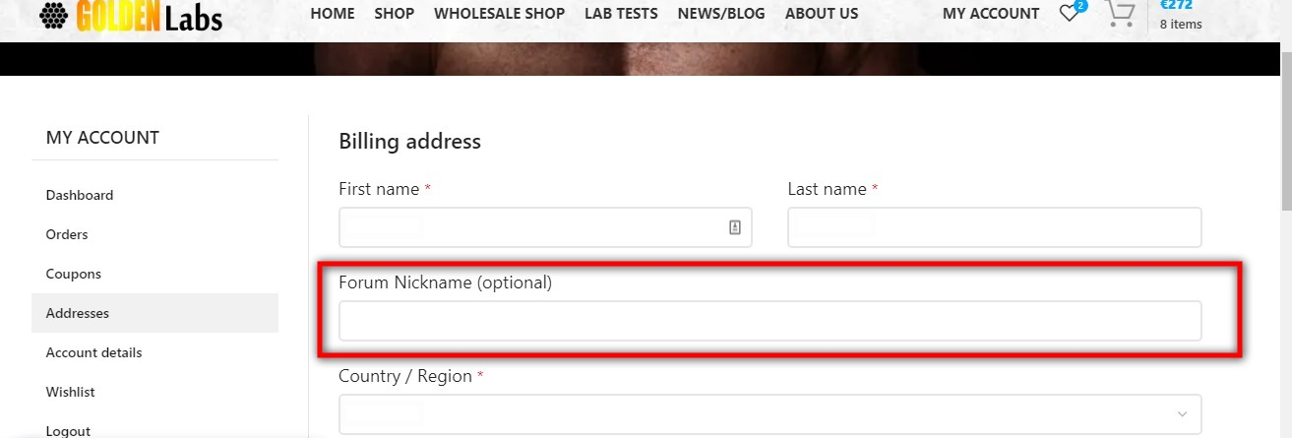Open Wishlist from the sidebar

71,392
